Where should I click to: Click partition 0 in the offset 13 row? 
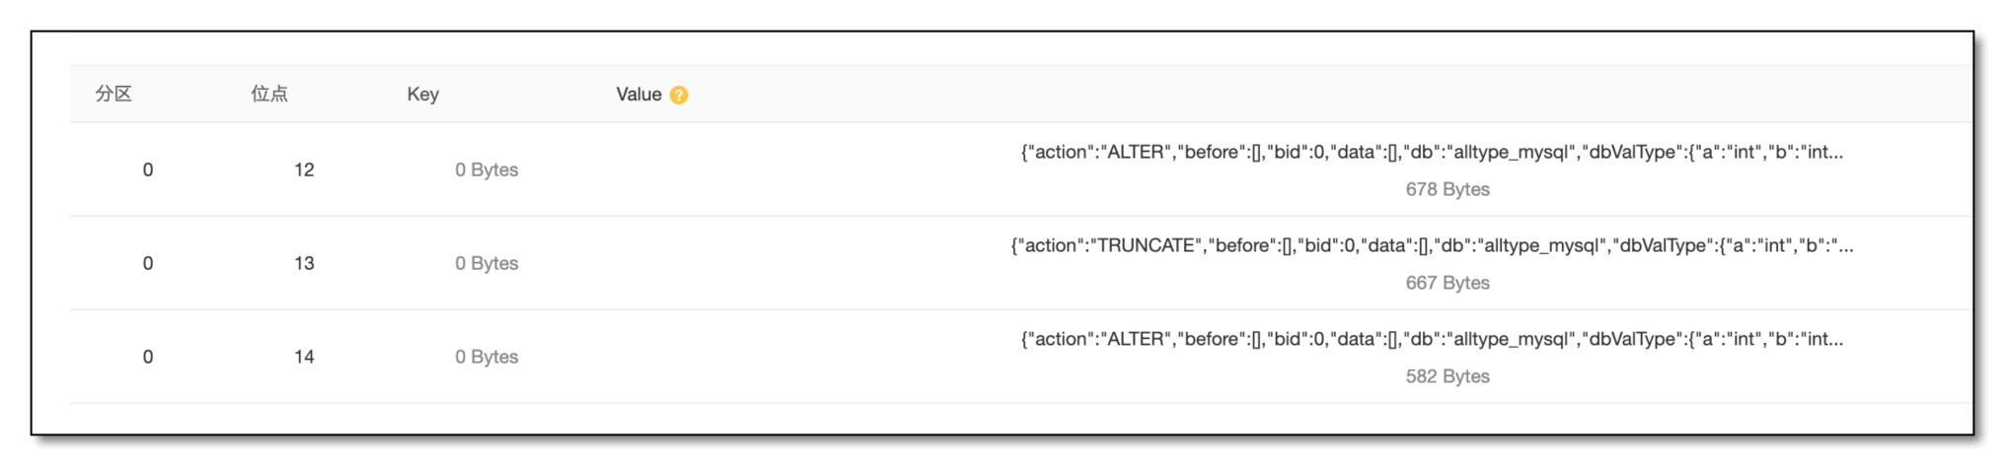[x=148, y=263]
